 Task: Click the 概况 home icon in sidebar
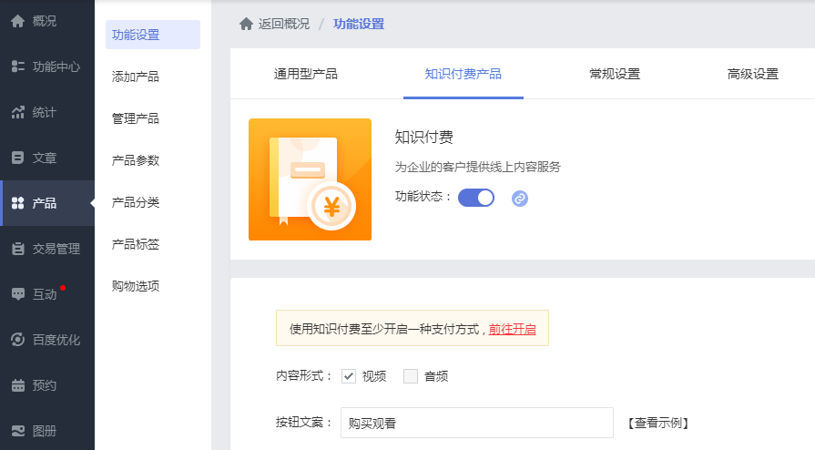tap(17, 21)
